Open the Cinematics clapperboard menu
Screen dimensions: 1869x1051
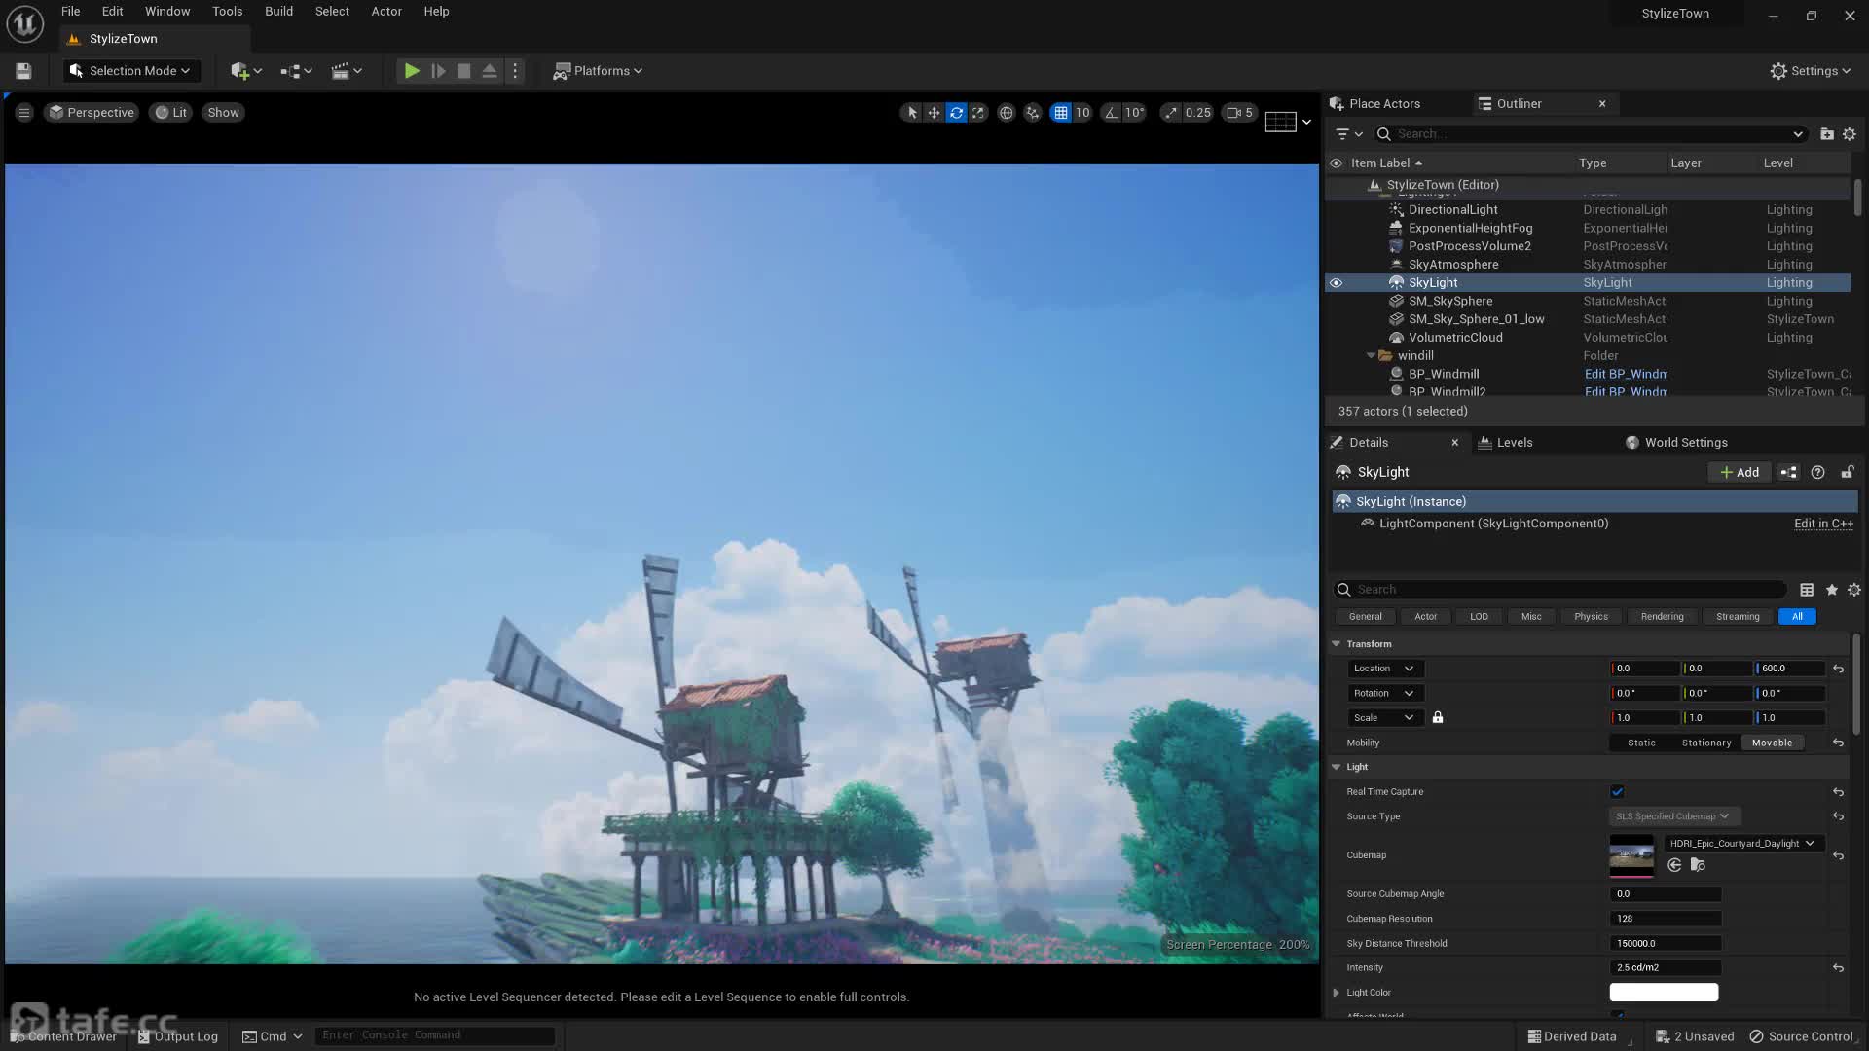(347, 71)
